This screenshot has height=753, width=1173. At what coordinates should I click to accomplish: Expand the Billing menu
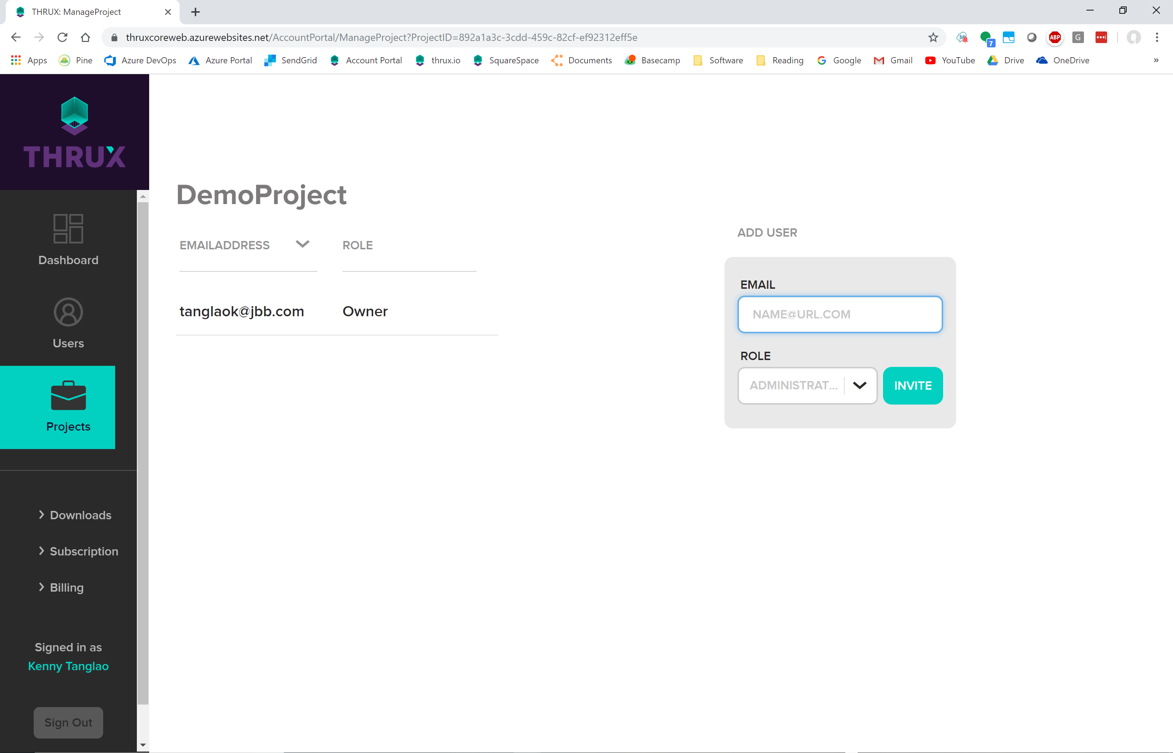pyautogui.click(x=61, y=587)
